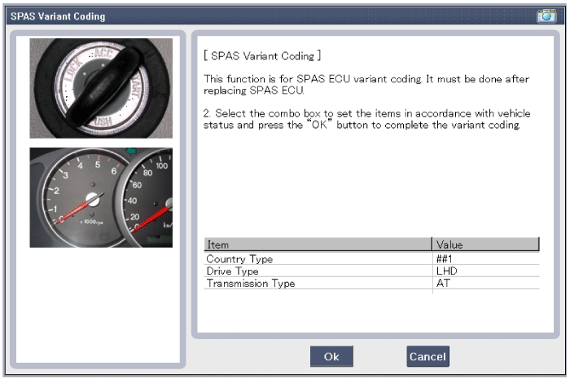The image size is (570, 379).
Task: Click the SPAS Variant Coding window title
Action: (57, 15)
